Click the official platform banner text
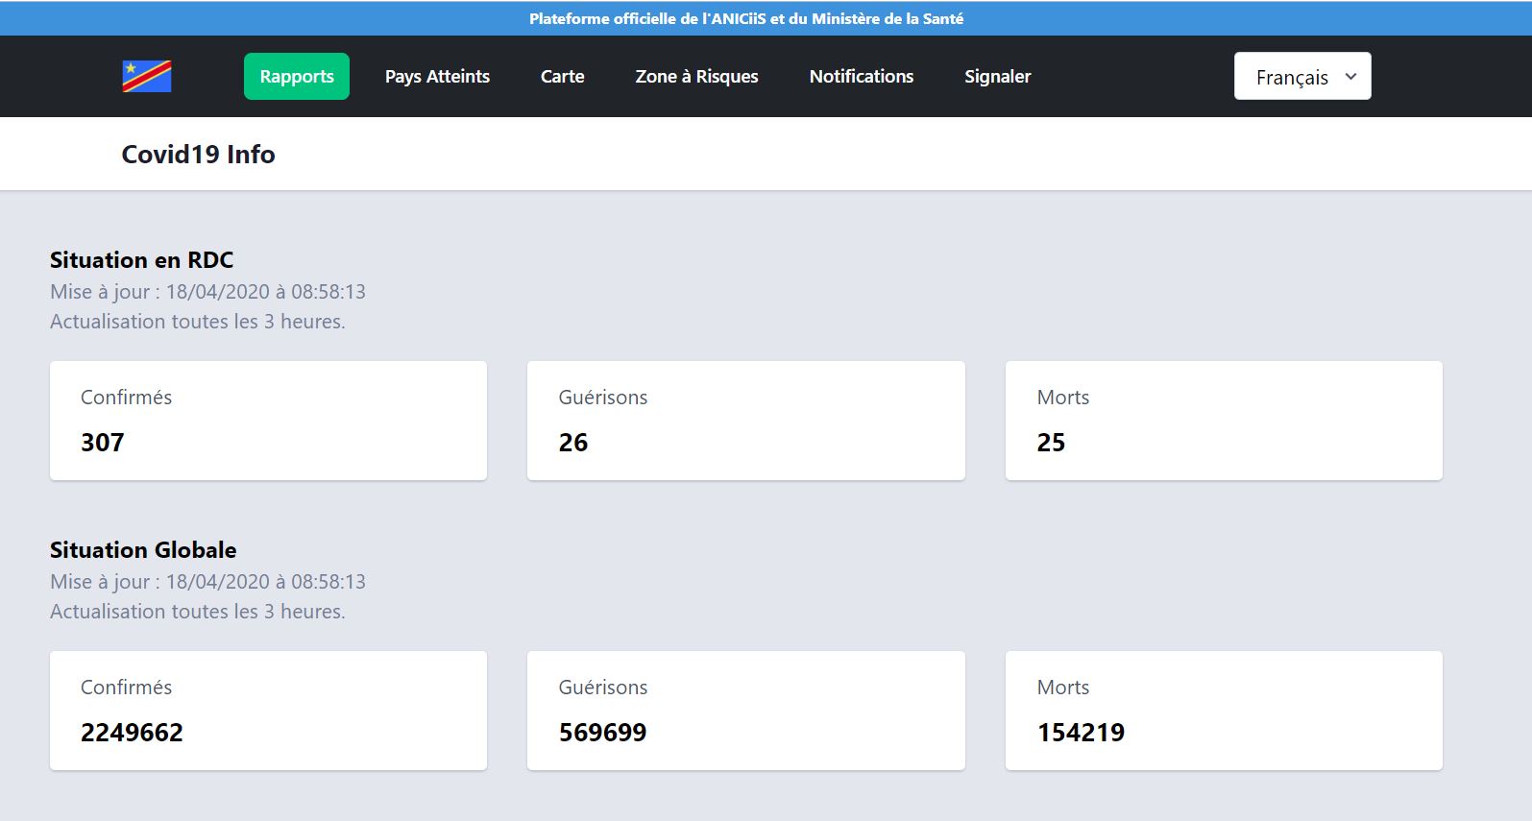Image resolution: width=1532 pixels, height=821 pixels. (745, 18)
